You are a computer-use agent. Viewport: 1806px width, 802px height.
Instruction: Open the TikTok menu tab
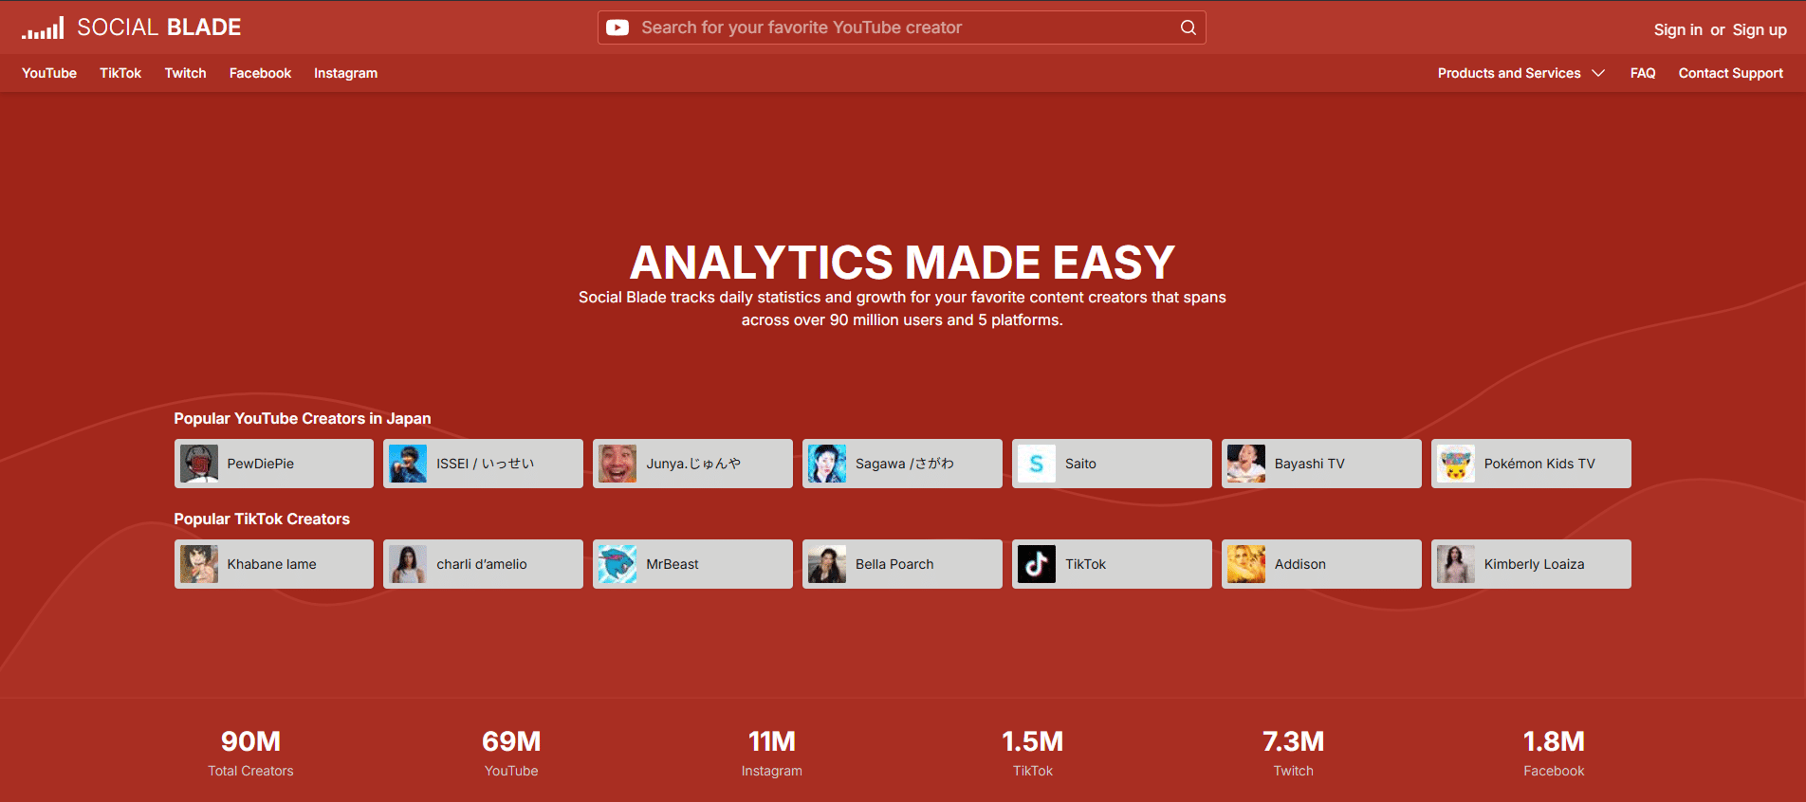pyautogui.click(x=120, y=73)
